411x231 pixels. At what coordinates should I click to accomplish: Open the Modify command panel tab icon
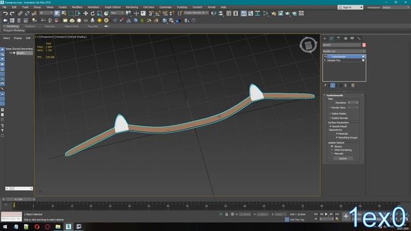[331, 38]
